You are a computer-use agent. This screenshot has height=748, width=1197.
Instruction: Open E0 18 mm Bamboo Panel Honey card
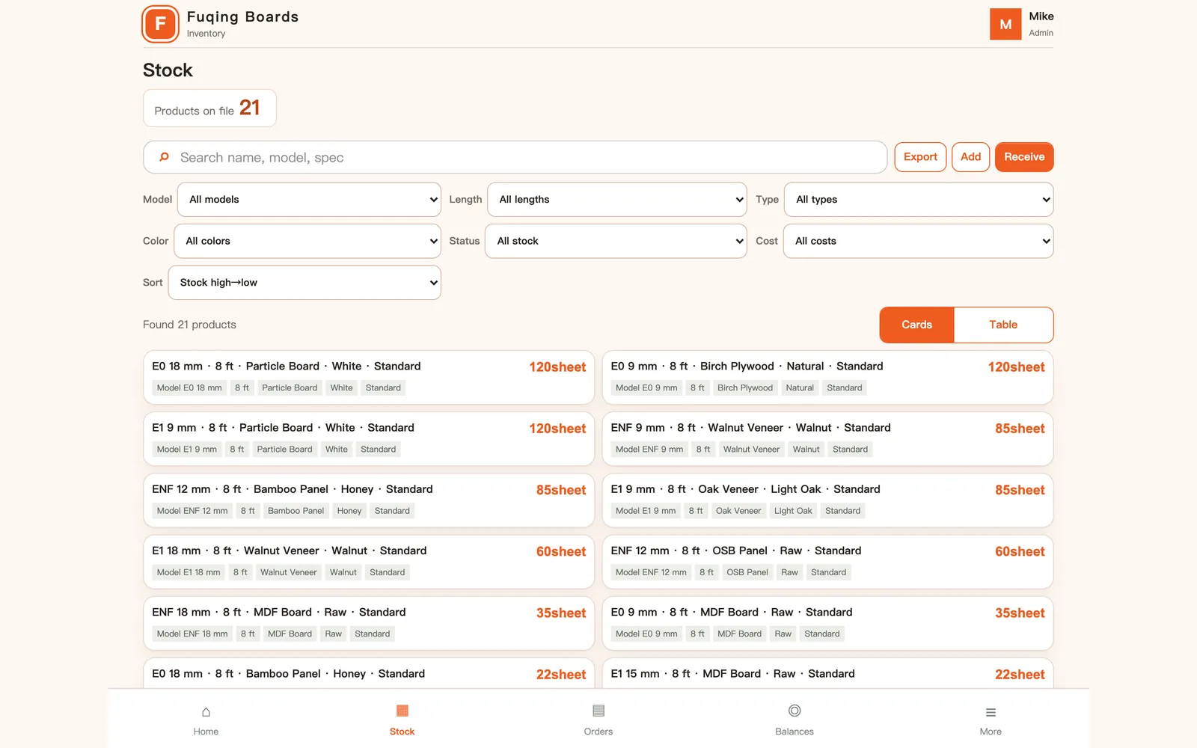tap(369, 673)
